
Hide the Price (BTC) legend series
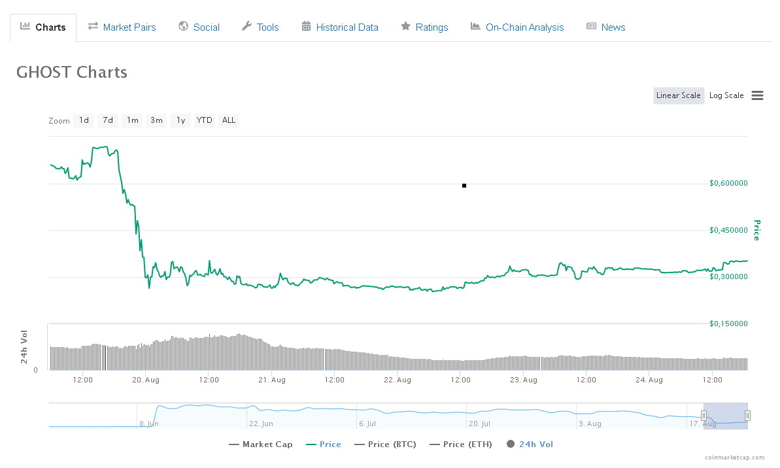coord(386,444)
